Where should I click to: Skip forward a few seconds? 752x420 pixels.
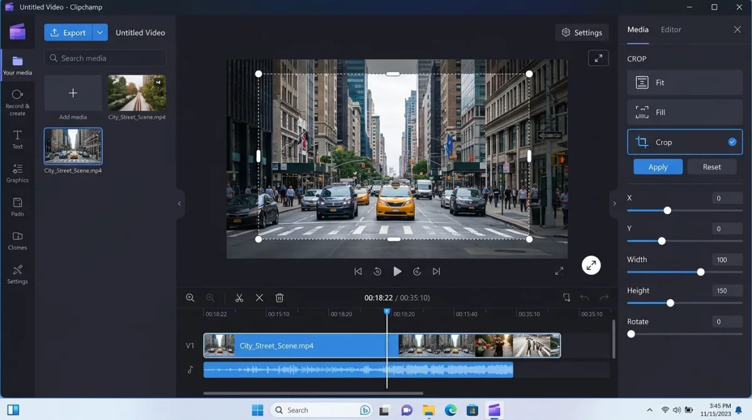pyautogui.click(x=417, y=271)
